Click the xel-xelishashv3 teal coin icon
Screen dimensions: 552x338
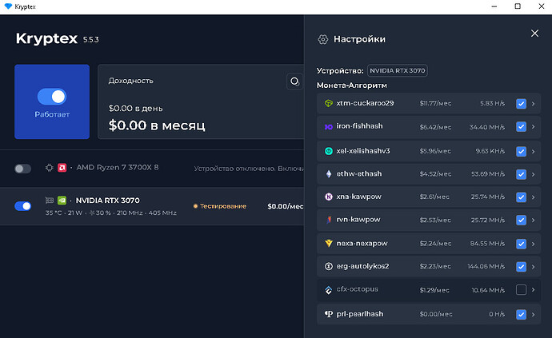329,151
